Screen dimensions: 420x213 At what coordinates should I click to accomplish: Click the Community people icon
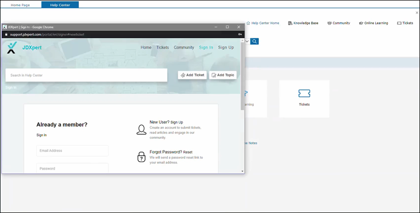[x=329, y=23]
